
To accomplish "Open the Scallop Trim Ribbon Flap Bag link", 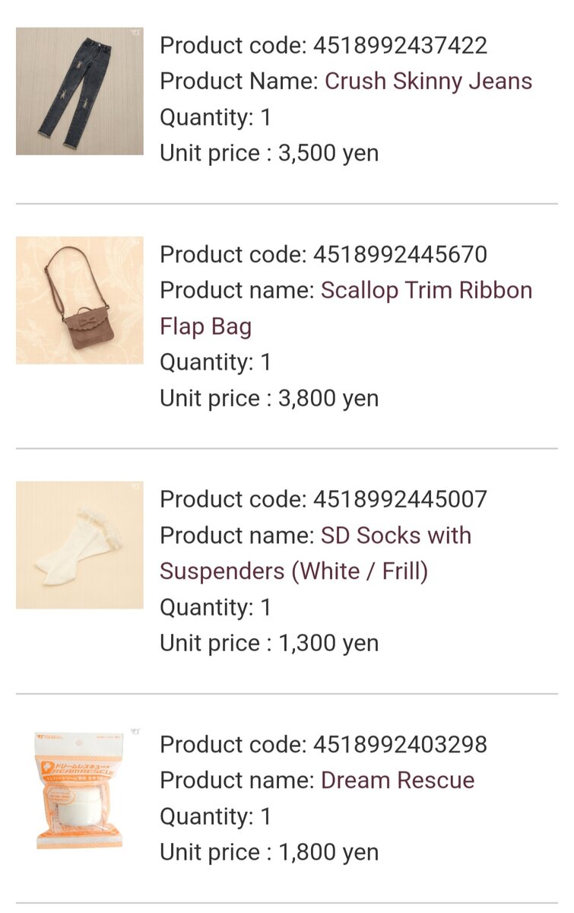I will tap(426, 291).
